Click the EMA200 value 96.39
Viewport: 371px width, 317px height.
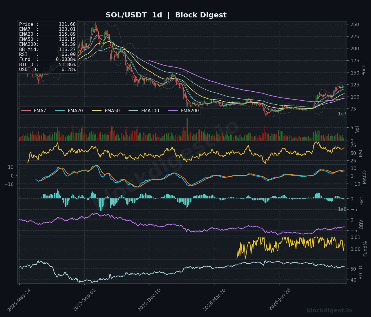(x=68, y=44)
